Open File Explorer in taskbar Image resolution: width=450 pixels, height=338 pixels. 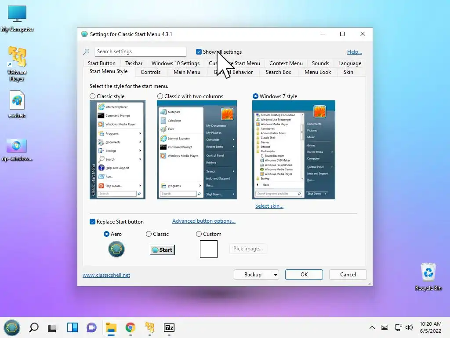(111, 327)
